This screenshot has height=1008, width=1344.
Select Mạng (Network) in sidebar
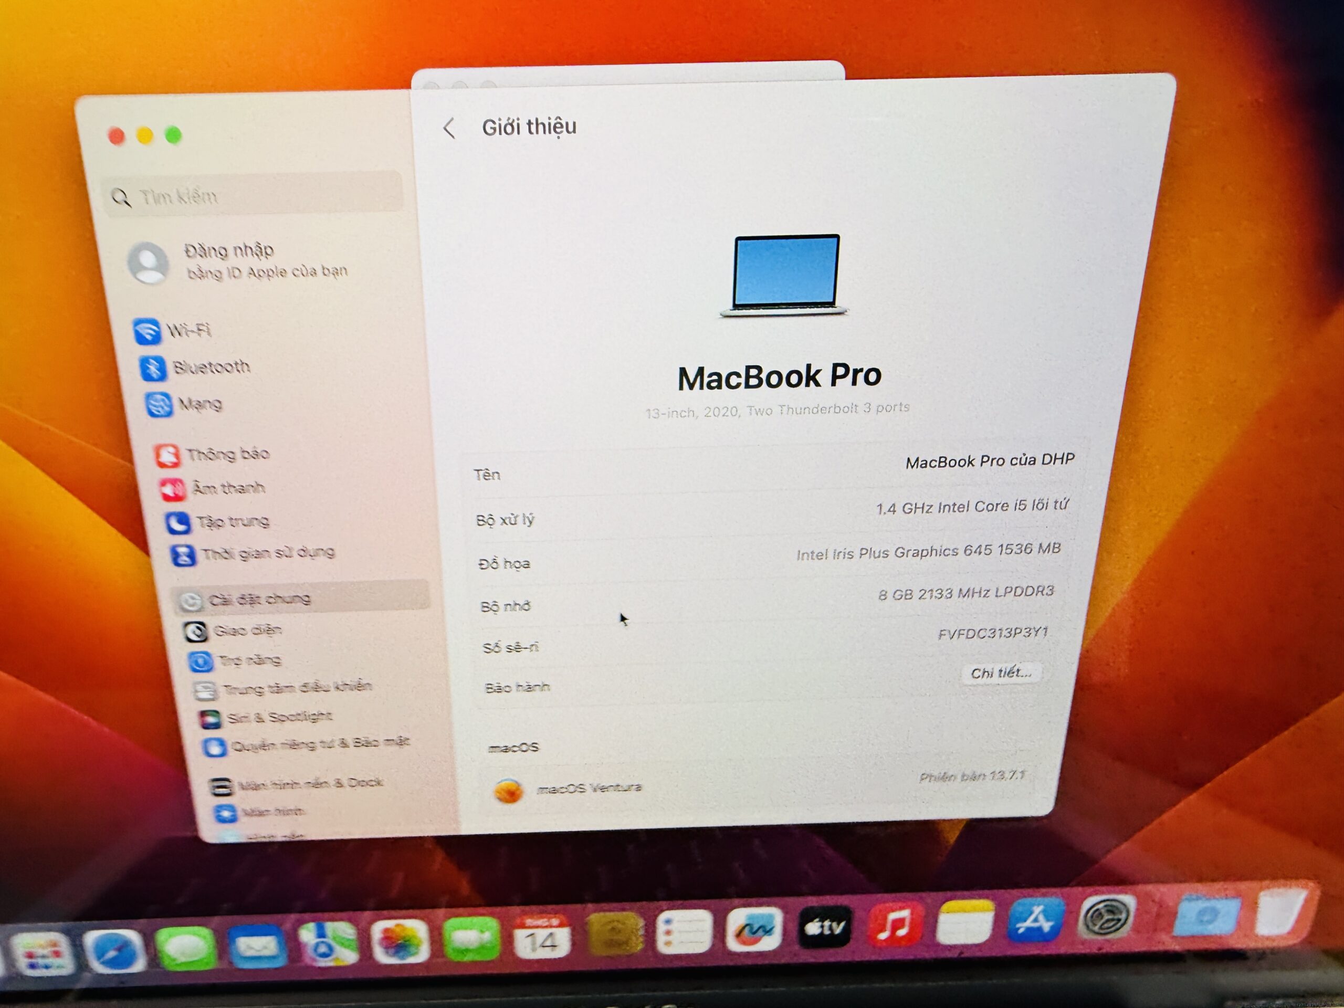[x=184, y=404]
